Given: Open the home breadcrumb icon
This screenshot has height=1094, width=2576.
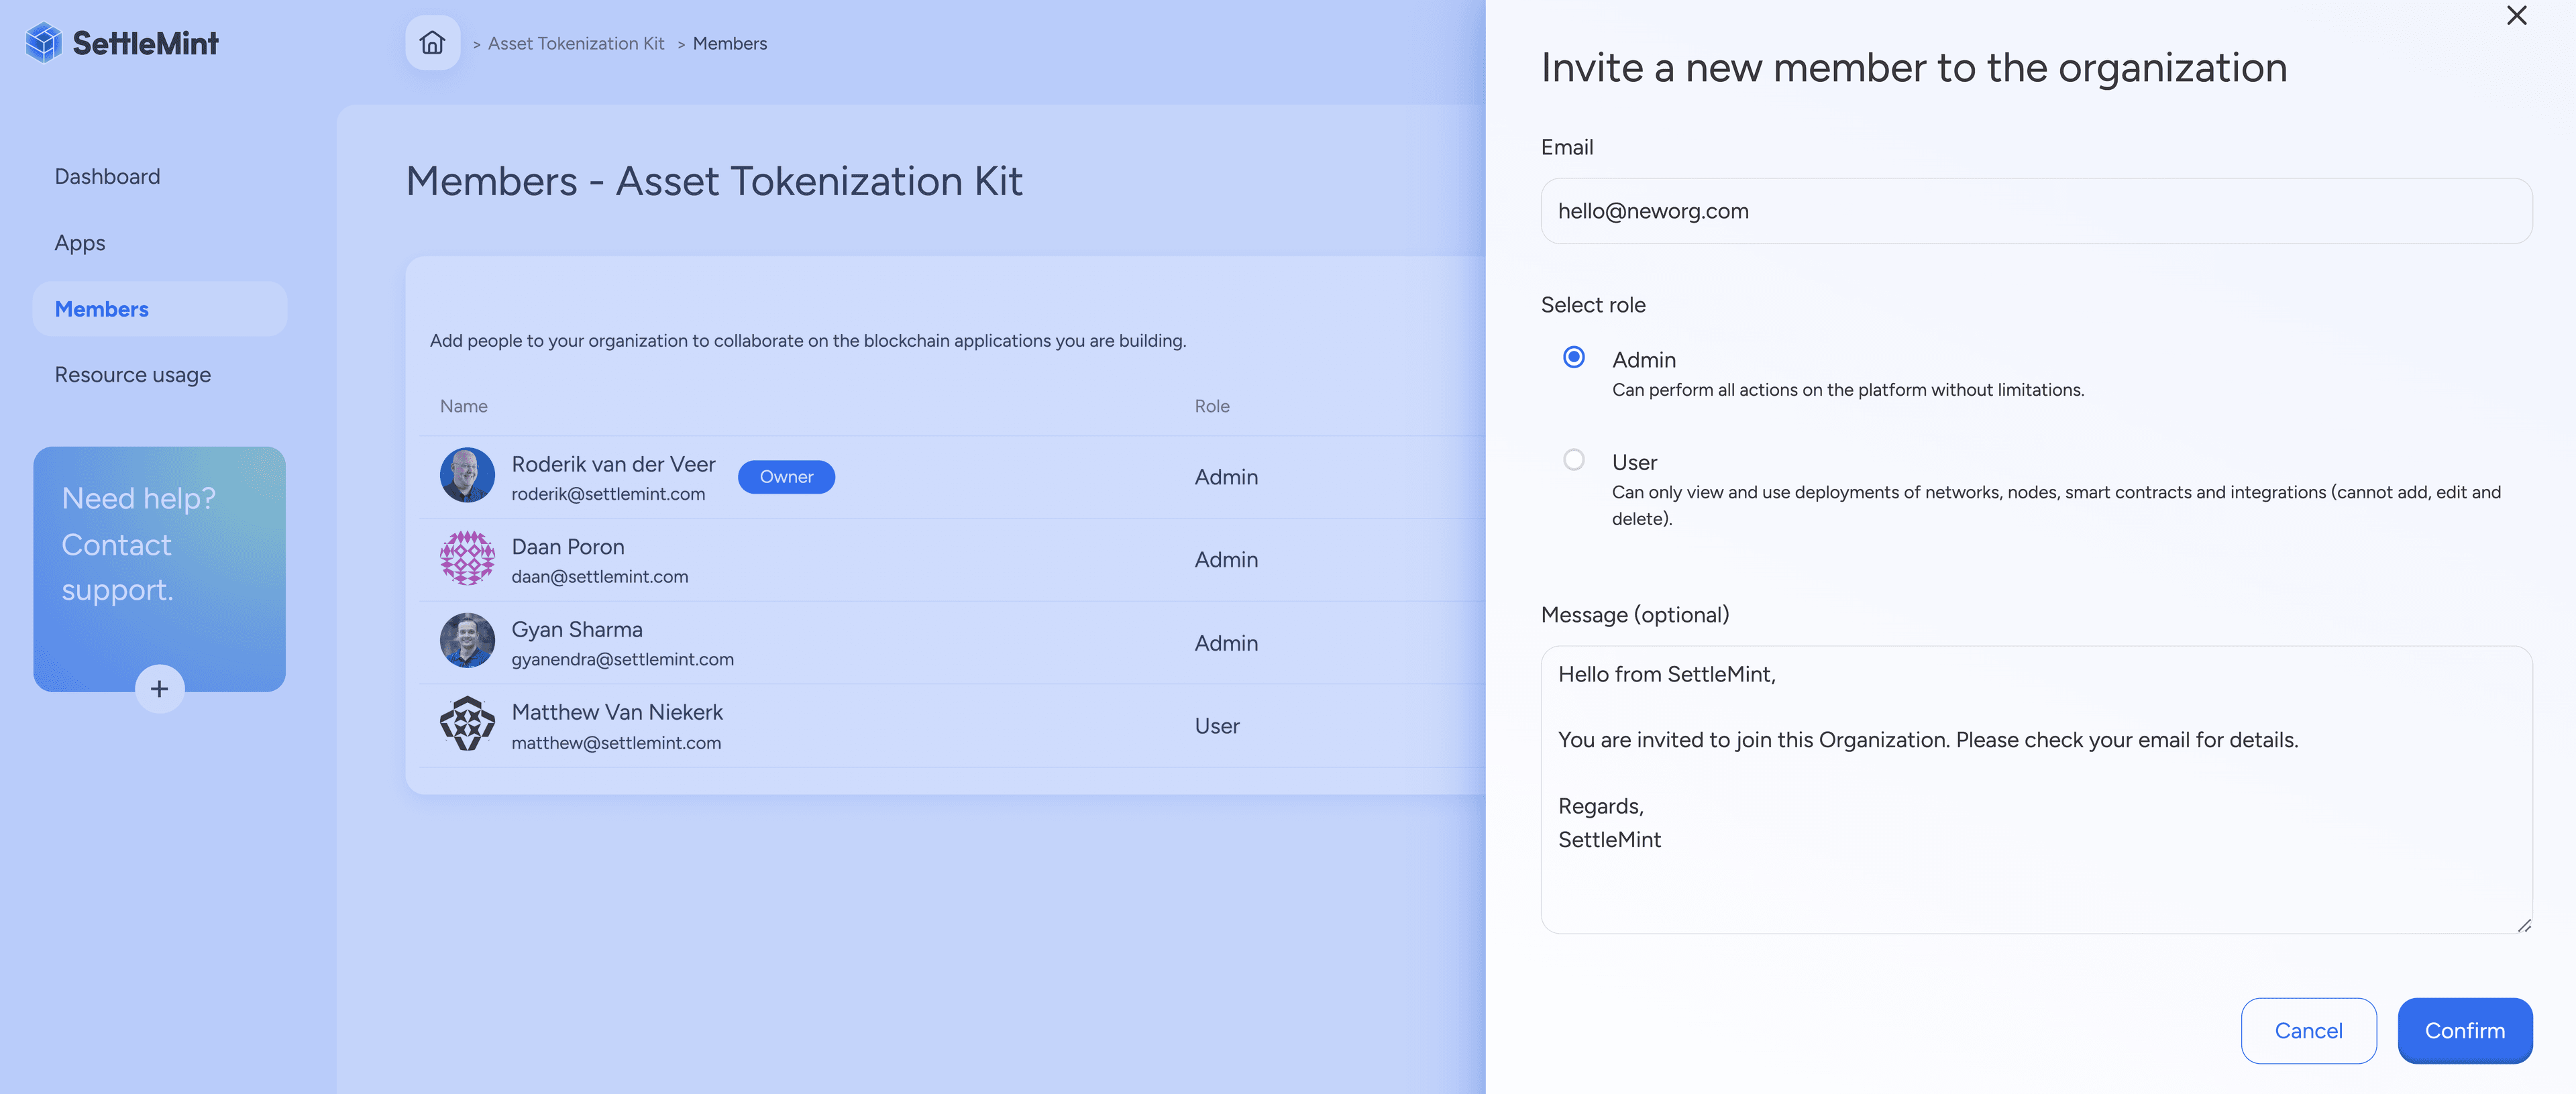Looking at the screenshot, I should pyautogui.click(x=432, y=43).
